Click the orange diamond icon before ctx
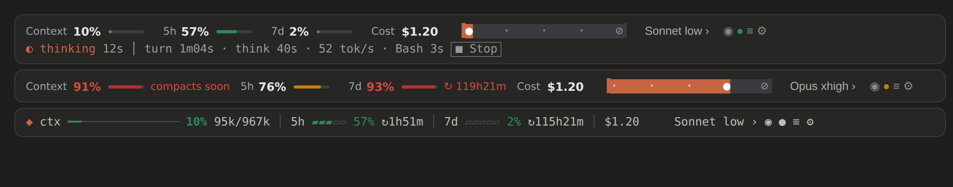 (29, 122)
